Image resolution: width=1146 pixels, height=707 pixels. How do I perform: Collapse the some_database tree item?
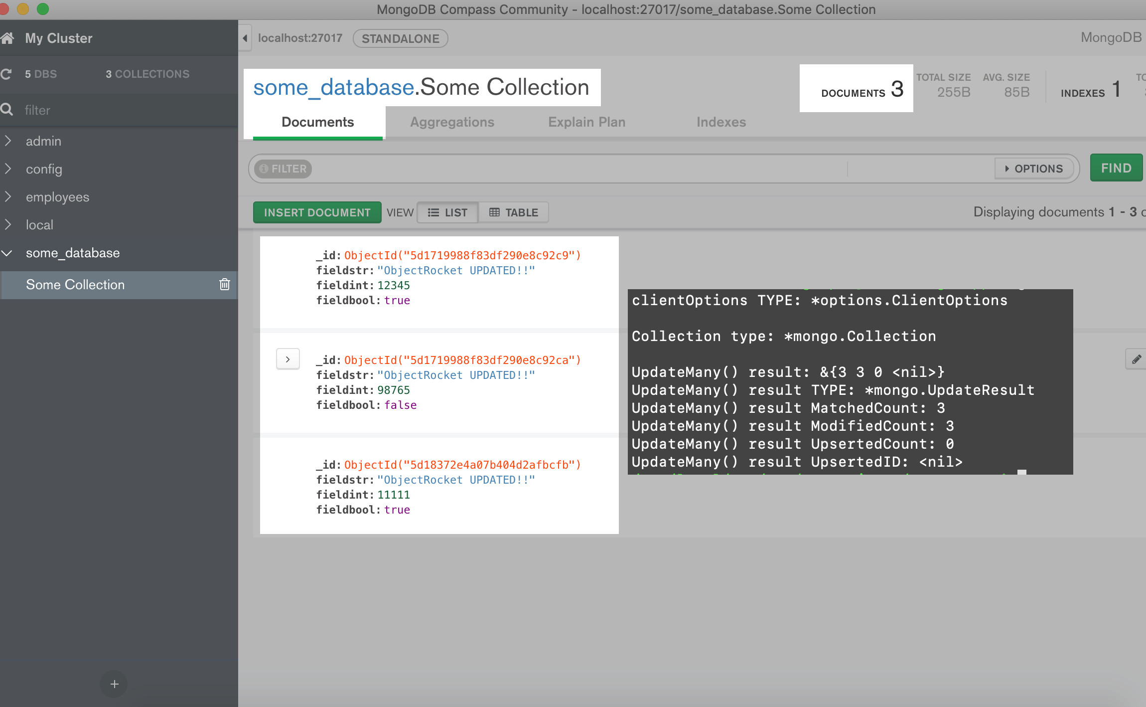[x=7, y=253]
